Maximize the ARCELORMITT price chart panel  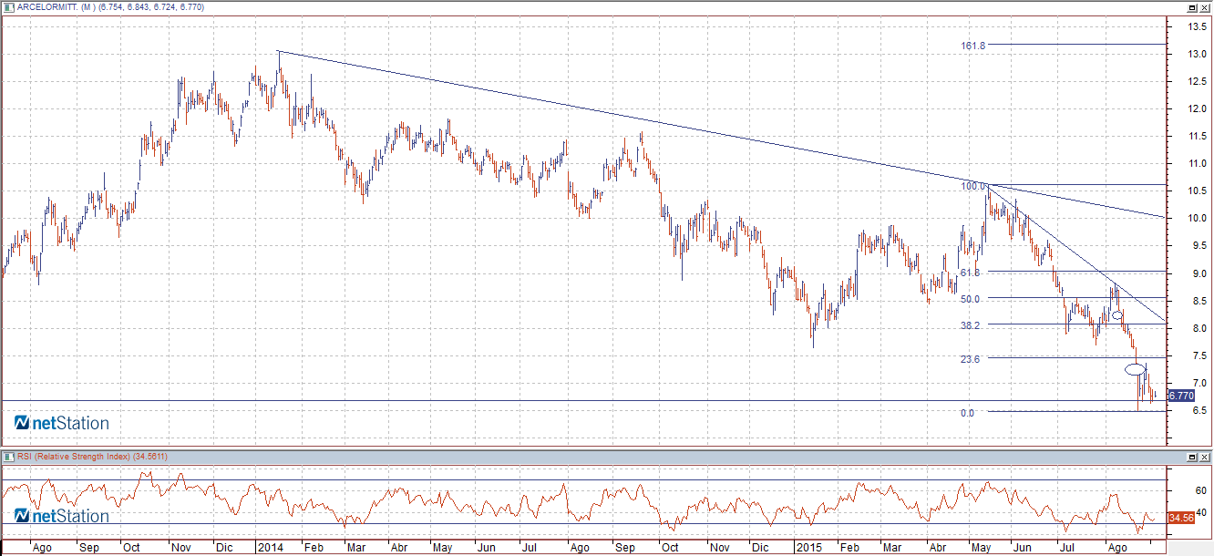[1191, 7]
